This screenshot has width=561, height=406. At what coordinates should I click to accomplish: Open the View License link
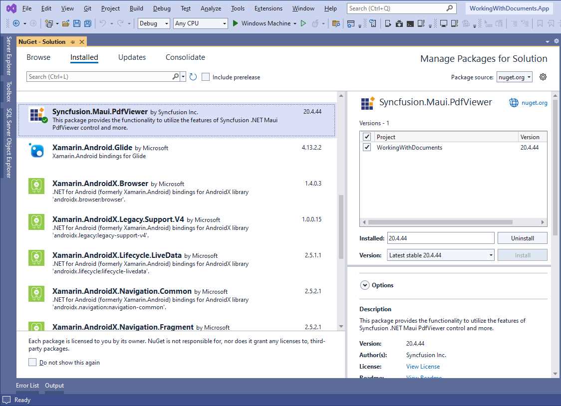point(423,366)
